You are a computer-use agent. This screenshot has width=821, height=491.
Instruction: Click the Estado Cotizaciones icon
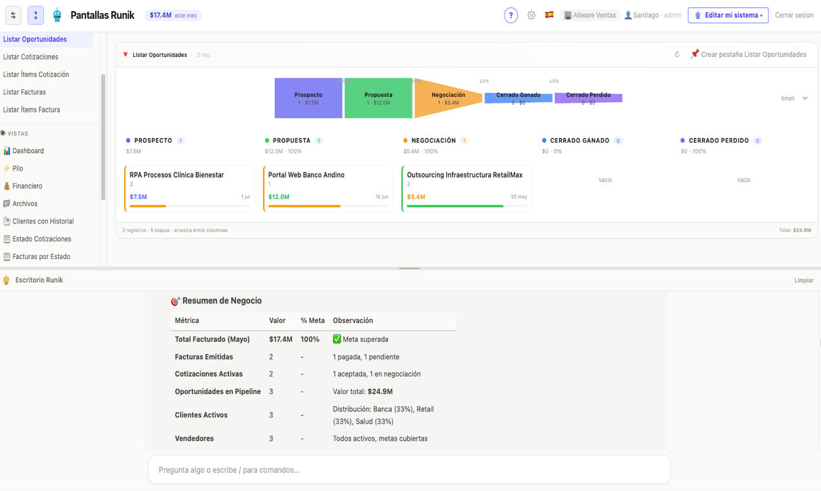(6, 239)
